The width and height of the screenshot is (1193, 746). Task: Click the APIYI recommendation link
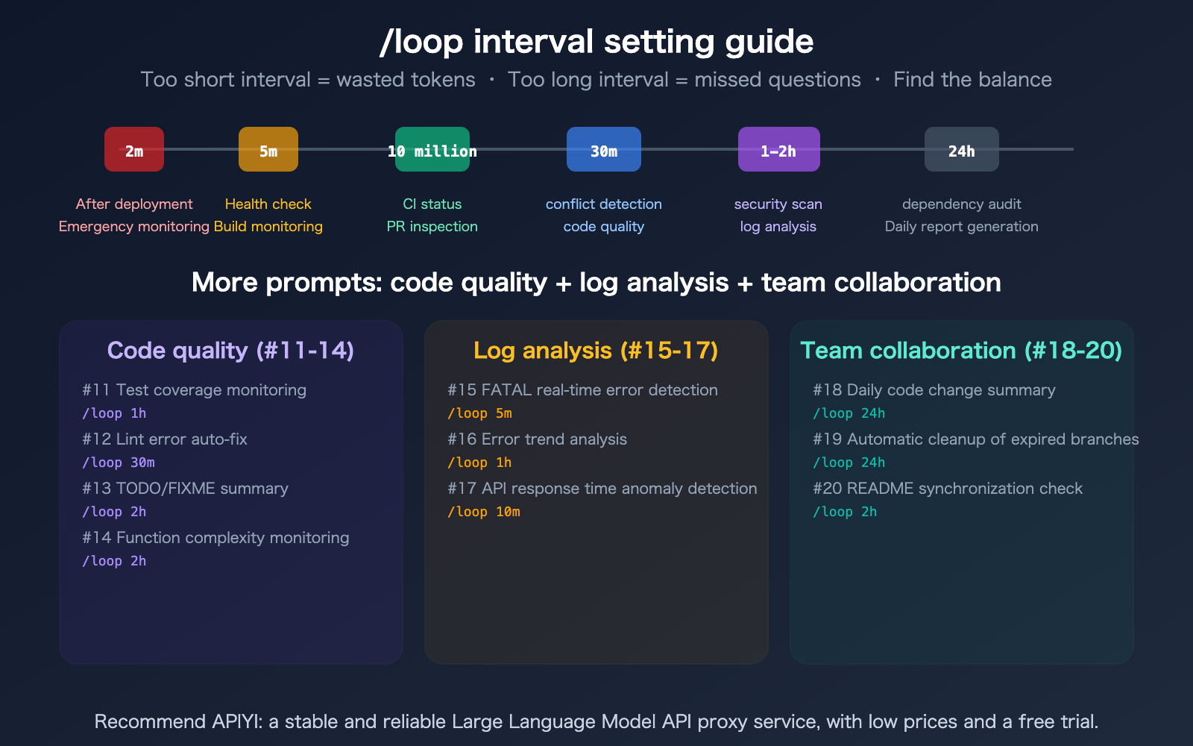click(596, 721)
